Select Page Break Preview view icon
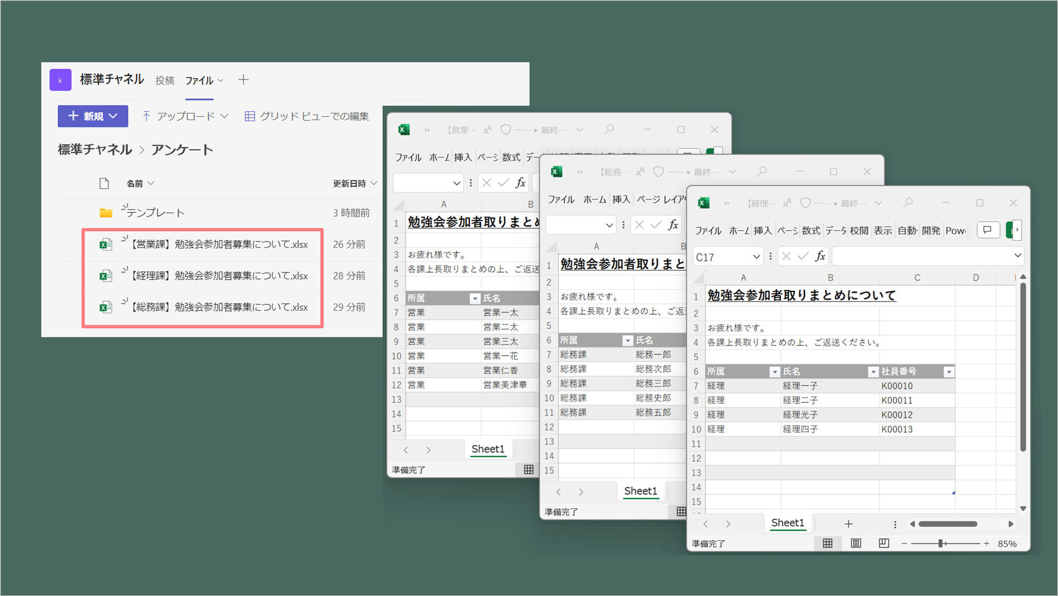Viewport: 1058px width, 596px height. 884,544
